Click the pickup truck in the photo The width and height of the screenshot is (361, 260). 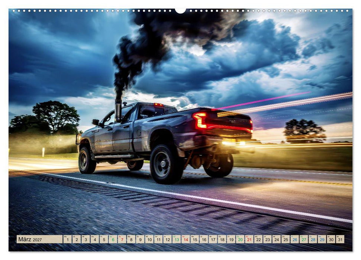[x=165, y=142]
